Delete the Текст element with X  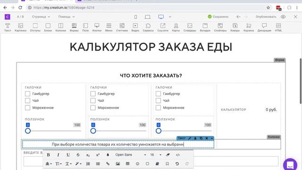tap(207, 138)
